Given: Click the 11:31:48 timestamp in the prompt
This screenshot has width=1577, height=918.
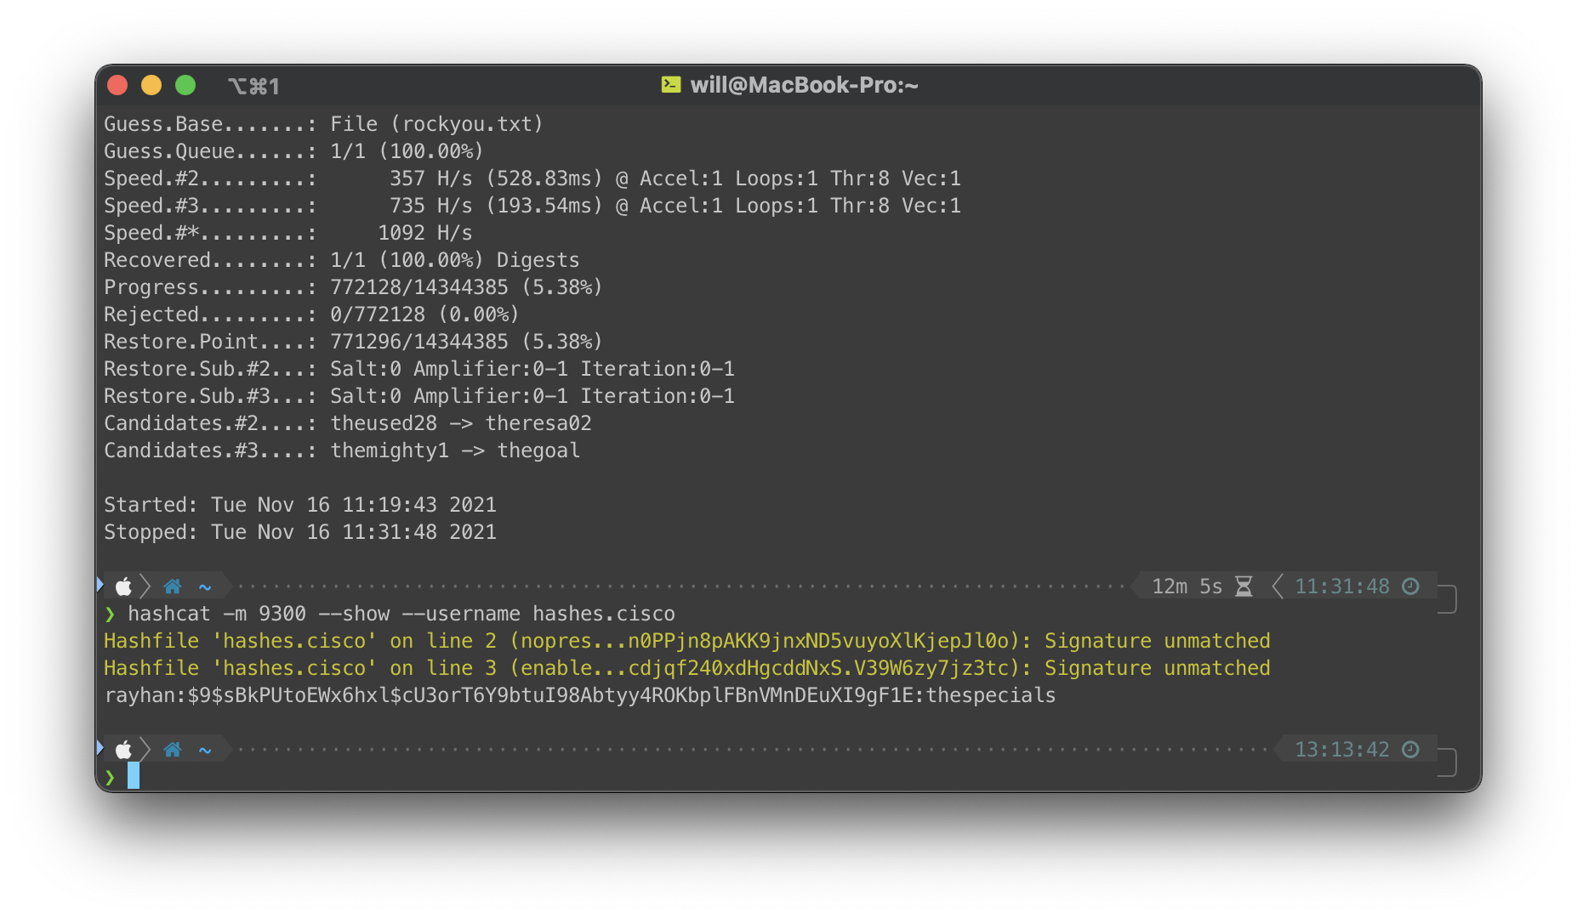Looking at the screenshot, I should click(x=1342, y=586).
